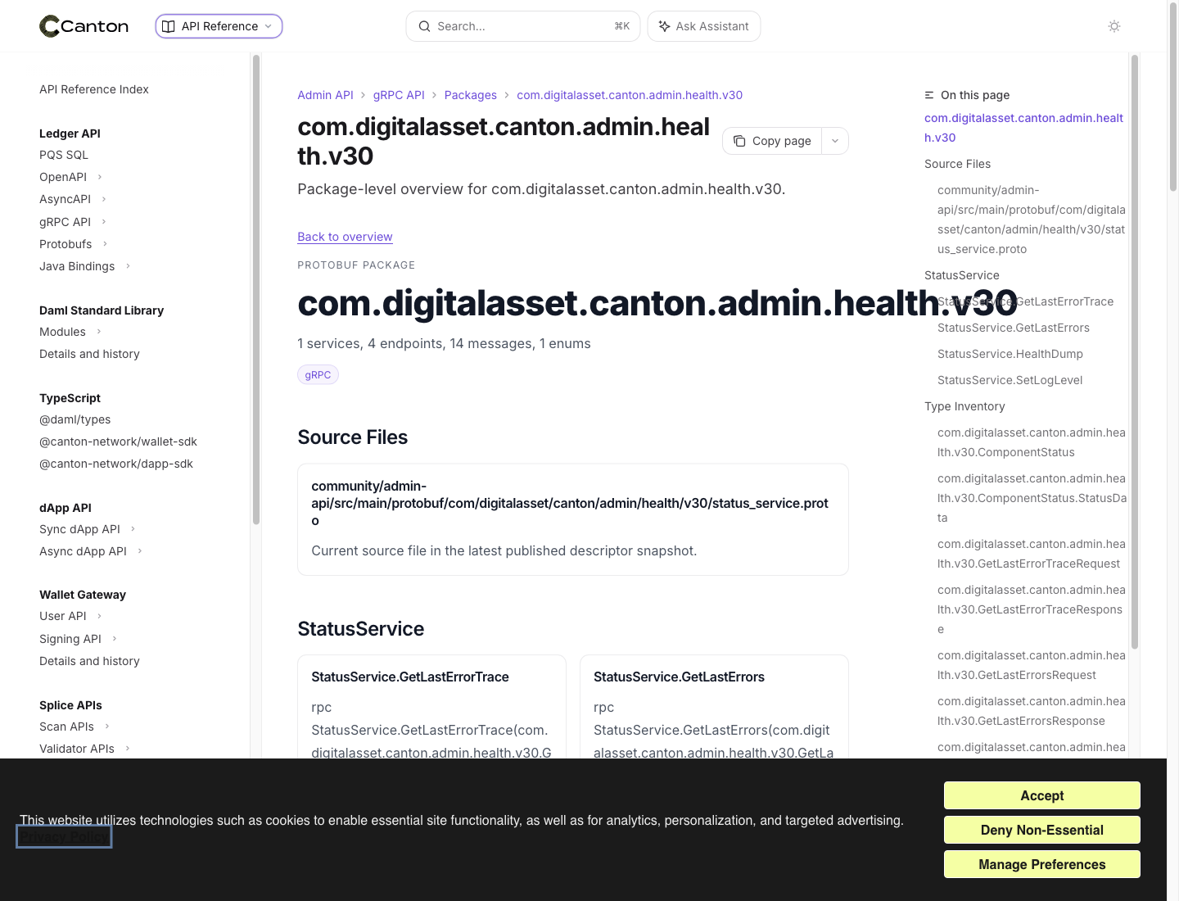Expand the gRPC API sidebar section
Image resolution: width=1179 pixels, height=901 pixels.
coord(104,222)
